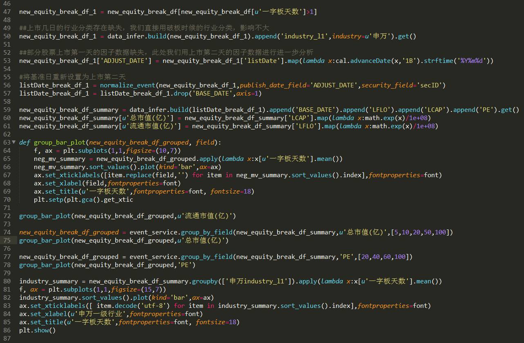Image resolution: width=524 pixels, height=343 pixels.
Task: Collapse the group_bar_plot function fold arrow
Action: click(x=14, y=143)
